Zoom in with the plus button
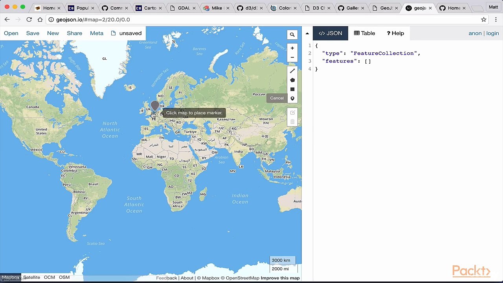 point(292,48)
